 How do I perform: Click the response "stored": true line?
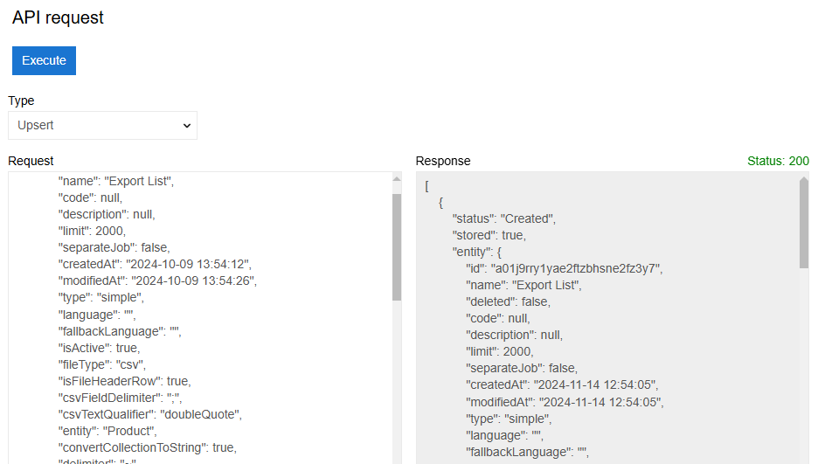click(x=489, y=235)
